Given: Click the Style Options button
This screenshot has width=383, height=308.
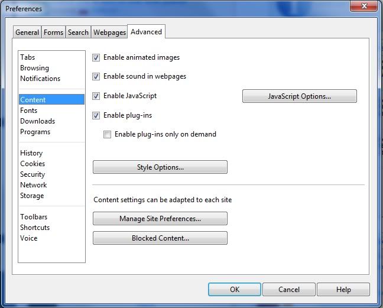Looking at the screenshot, I should click(160, 167).
